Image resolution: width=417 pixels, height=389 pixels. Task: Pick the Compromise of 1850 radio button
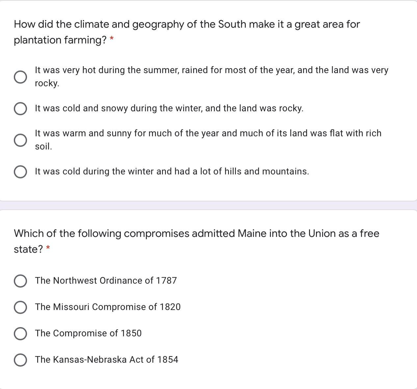coord(20,334)
